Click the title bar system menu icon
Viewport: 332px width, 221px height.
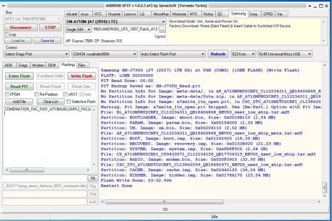click(x=4, y=6)
